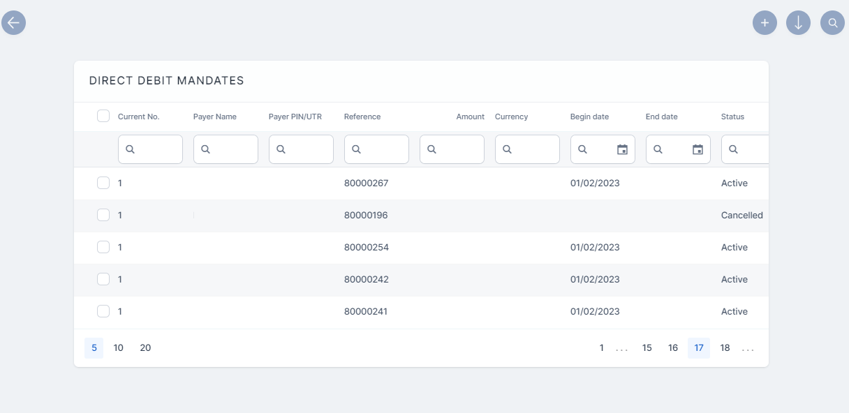The width and height of the screenshot is (849, 413).
Task: Click magnifier icon in Status filter
Action: click(733, 149)
